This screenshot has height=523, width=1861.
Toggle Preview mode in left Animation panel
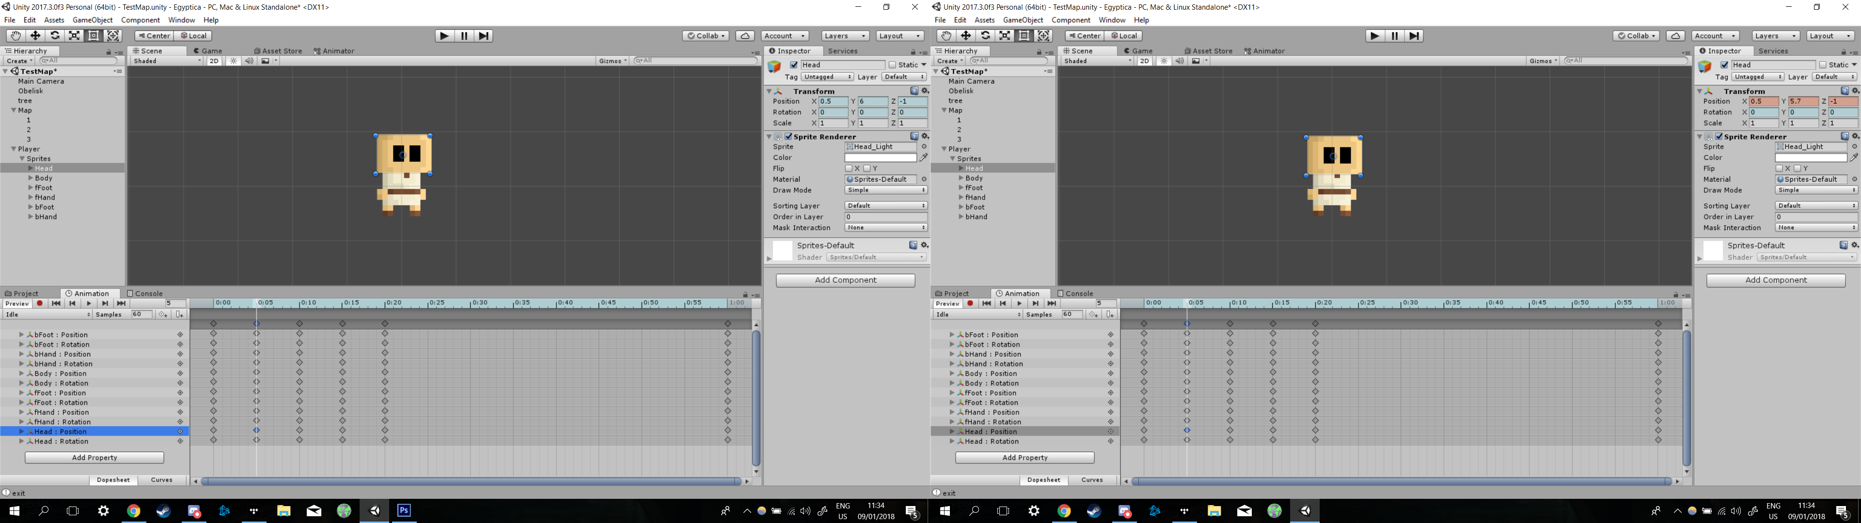click(17, 304)
